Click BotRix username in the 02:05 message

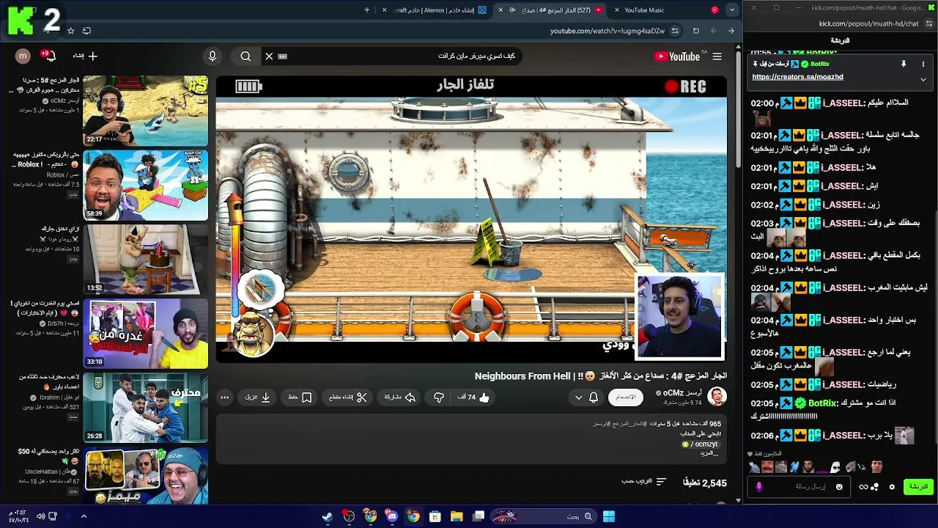click(822, 403)
